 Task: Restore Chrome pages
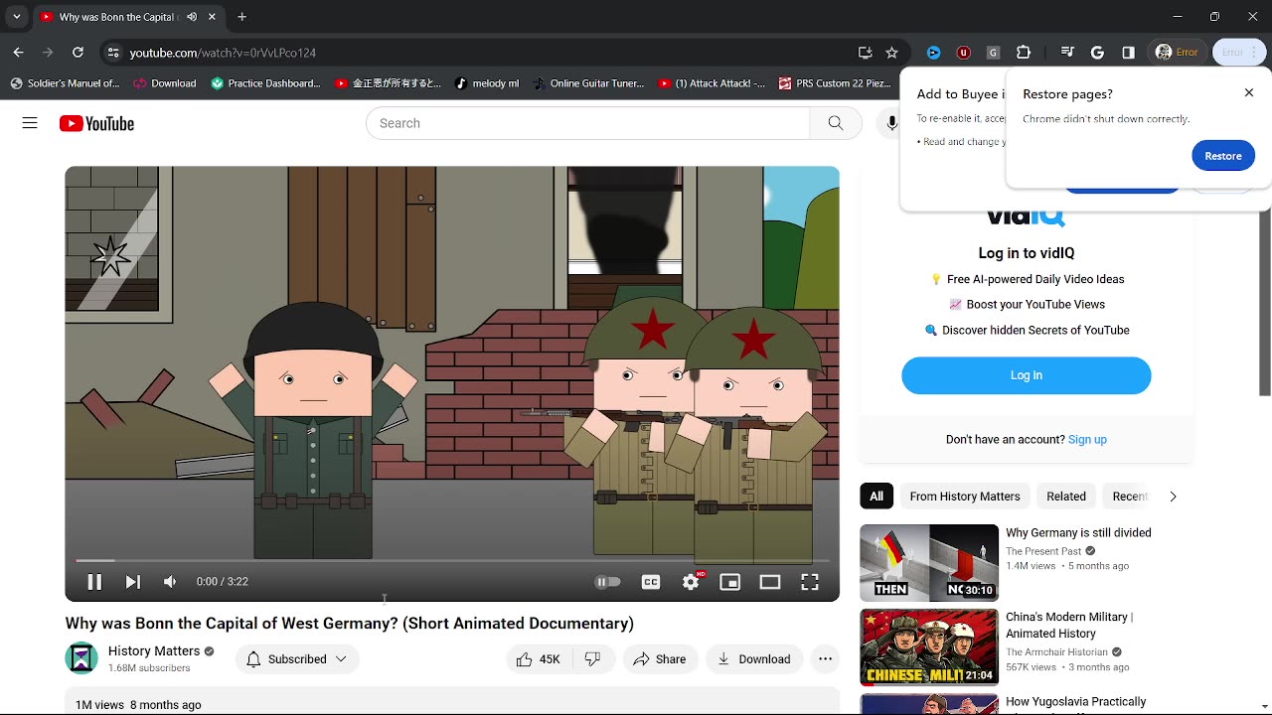coord(1223,156)
